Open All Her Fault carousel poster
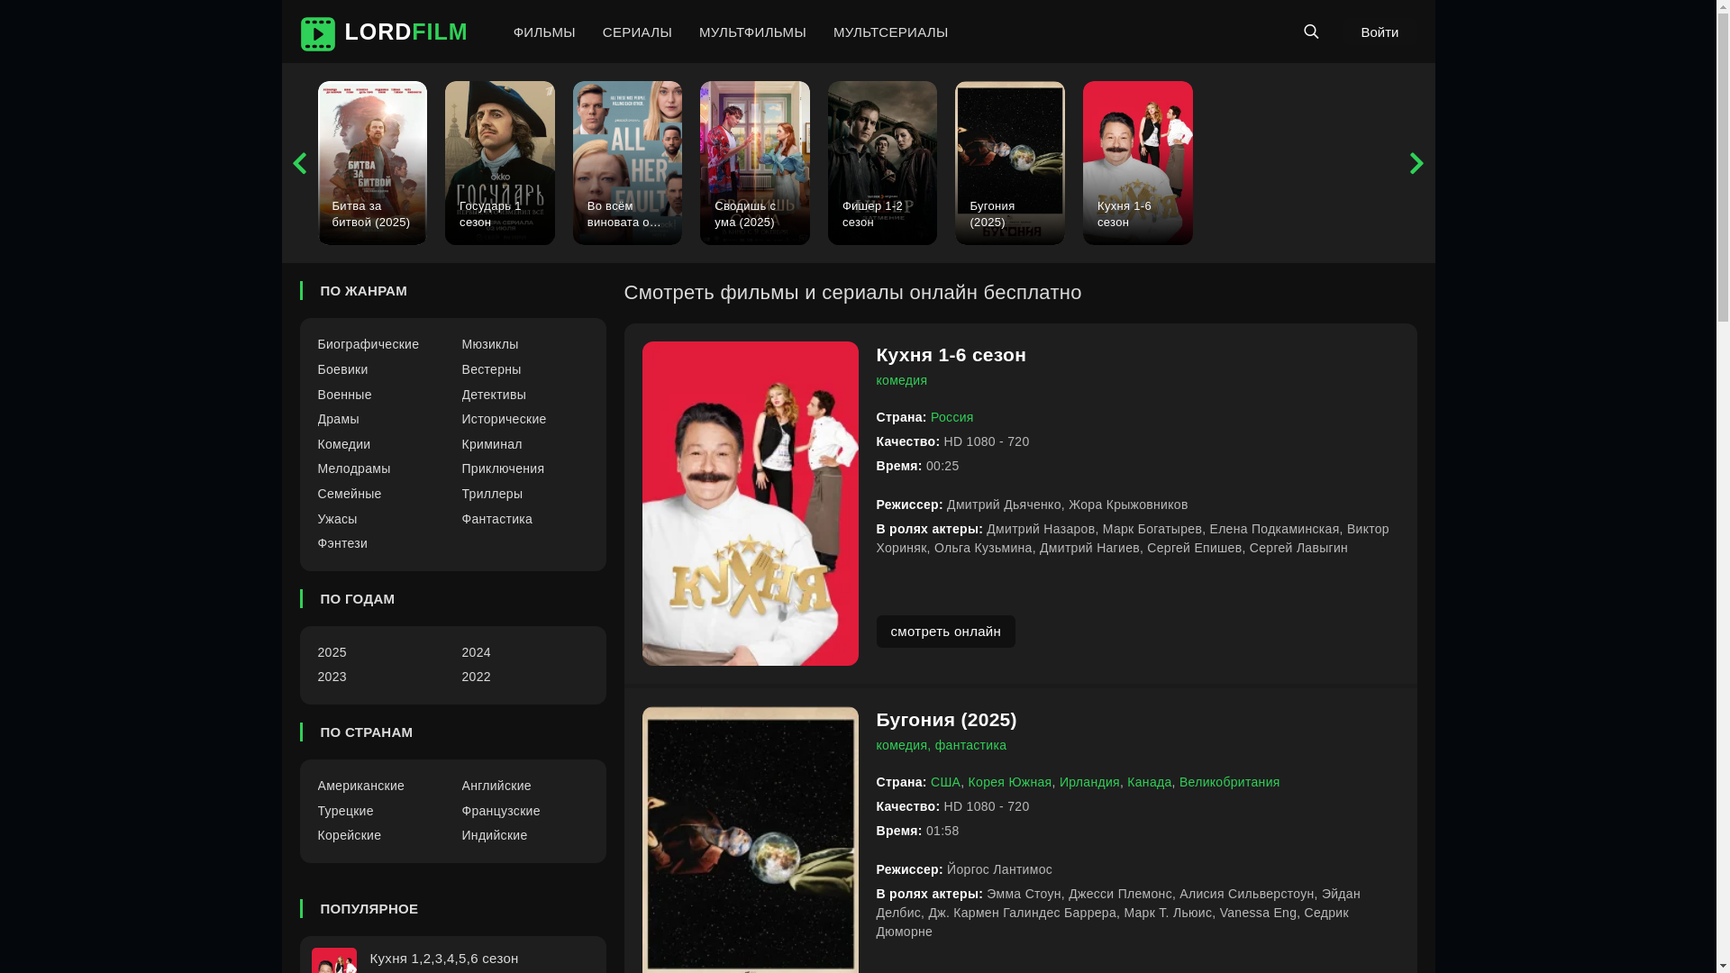Screen dimensions: 1730x973 click(x=627, y=163)
